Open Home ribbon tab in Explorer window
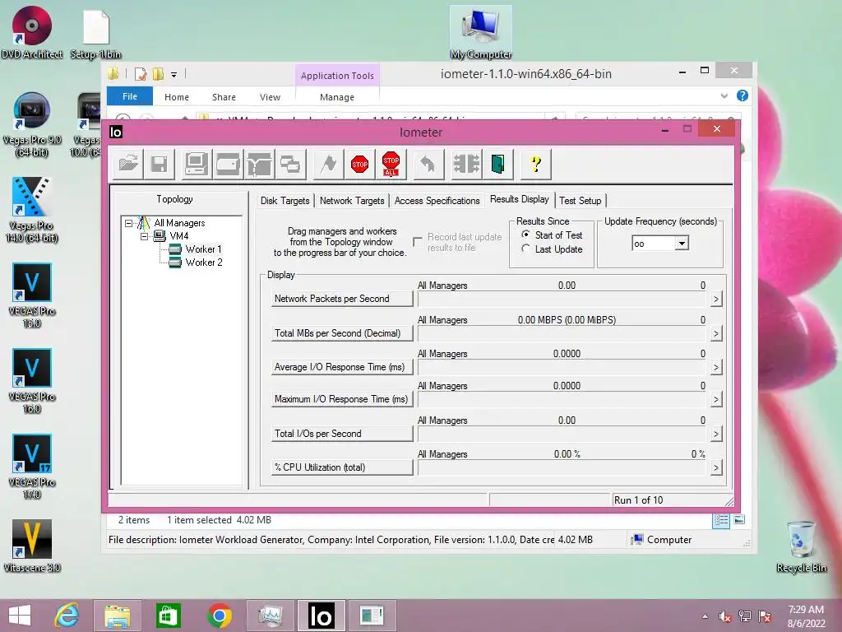Image resolution: width=842 pixels, height=632 pixels. 177,97
